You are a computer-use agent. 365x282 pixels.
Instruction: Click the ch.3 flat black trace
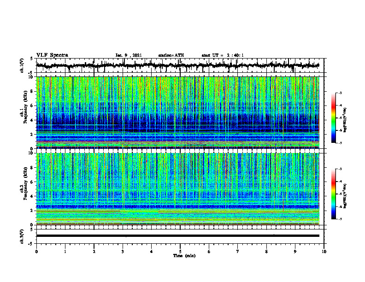178,236
